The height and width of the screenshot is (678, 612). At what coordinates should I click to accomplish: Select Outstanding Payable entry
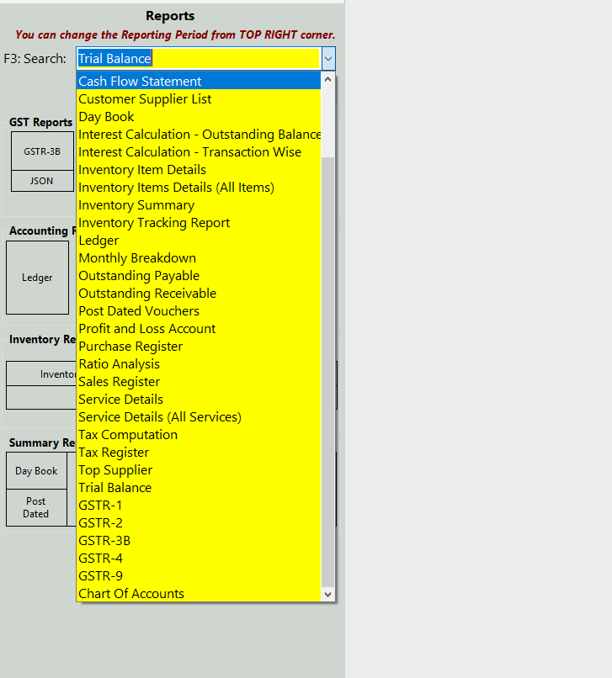click(x=199, y=275)
